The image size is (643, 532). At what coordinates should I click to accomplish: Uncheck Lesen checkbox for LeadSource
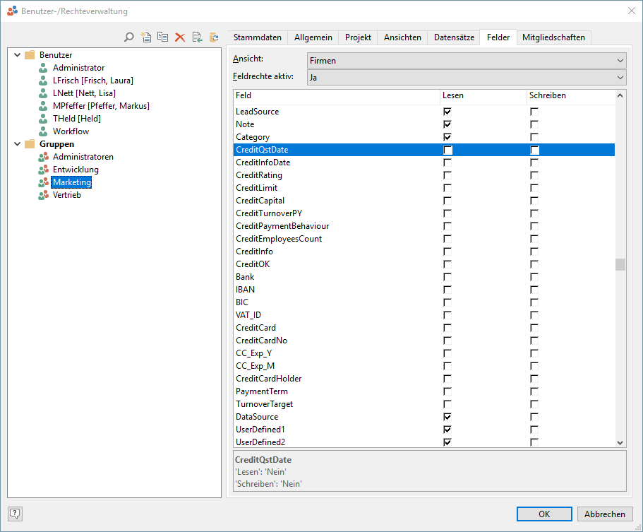[x=447, y=112]
